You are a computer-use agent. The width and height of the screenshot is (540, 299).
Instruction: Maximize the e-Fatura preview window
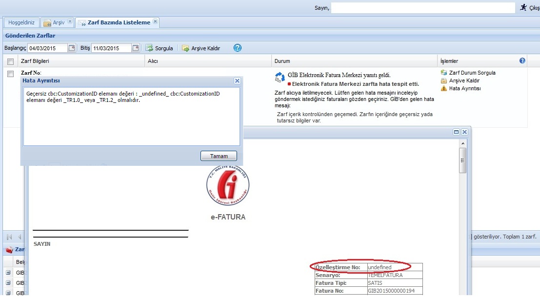(457, 132)
